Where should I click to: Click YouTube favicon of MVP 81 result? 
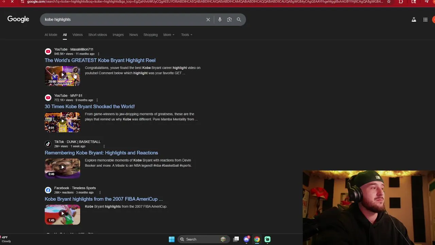[48, 98]
